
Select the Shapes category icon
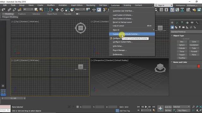[176, 27]
